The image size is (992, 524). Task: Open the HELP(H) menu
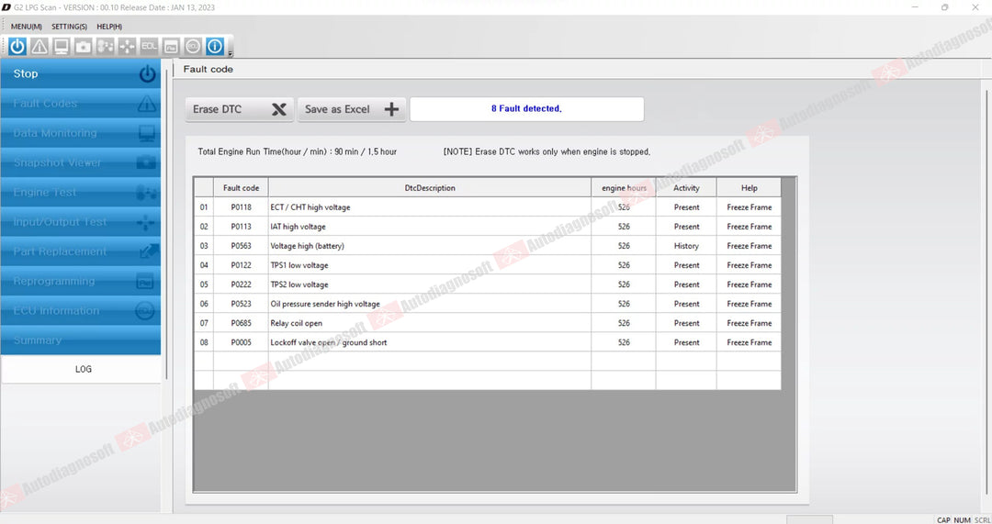pos(109,27)
